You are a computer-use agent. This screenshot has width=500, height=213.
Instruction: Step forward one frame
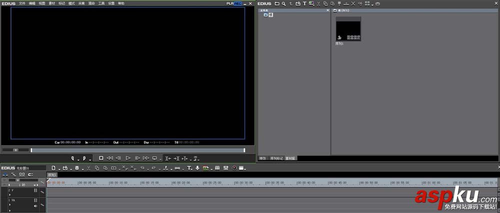(137, 158)
